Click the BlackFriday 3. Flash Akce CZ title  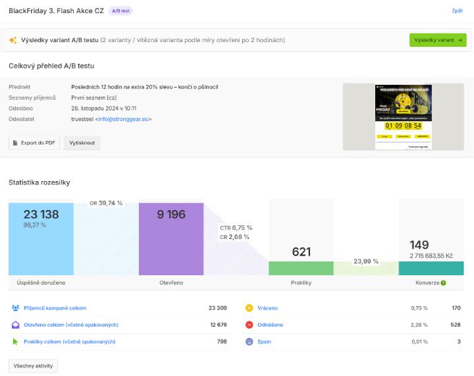pos(56,11)
